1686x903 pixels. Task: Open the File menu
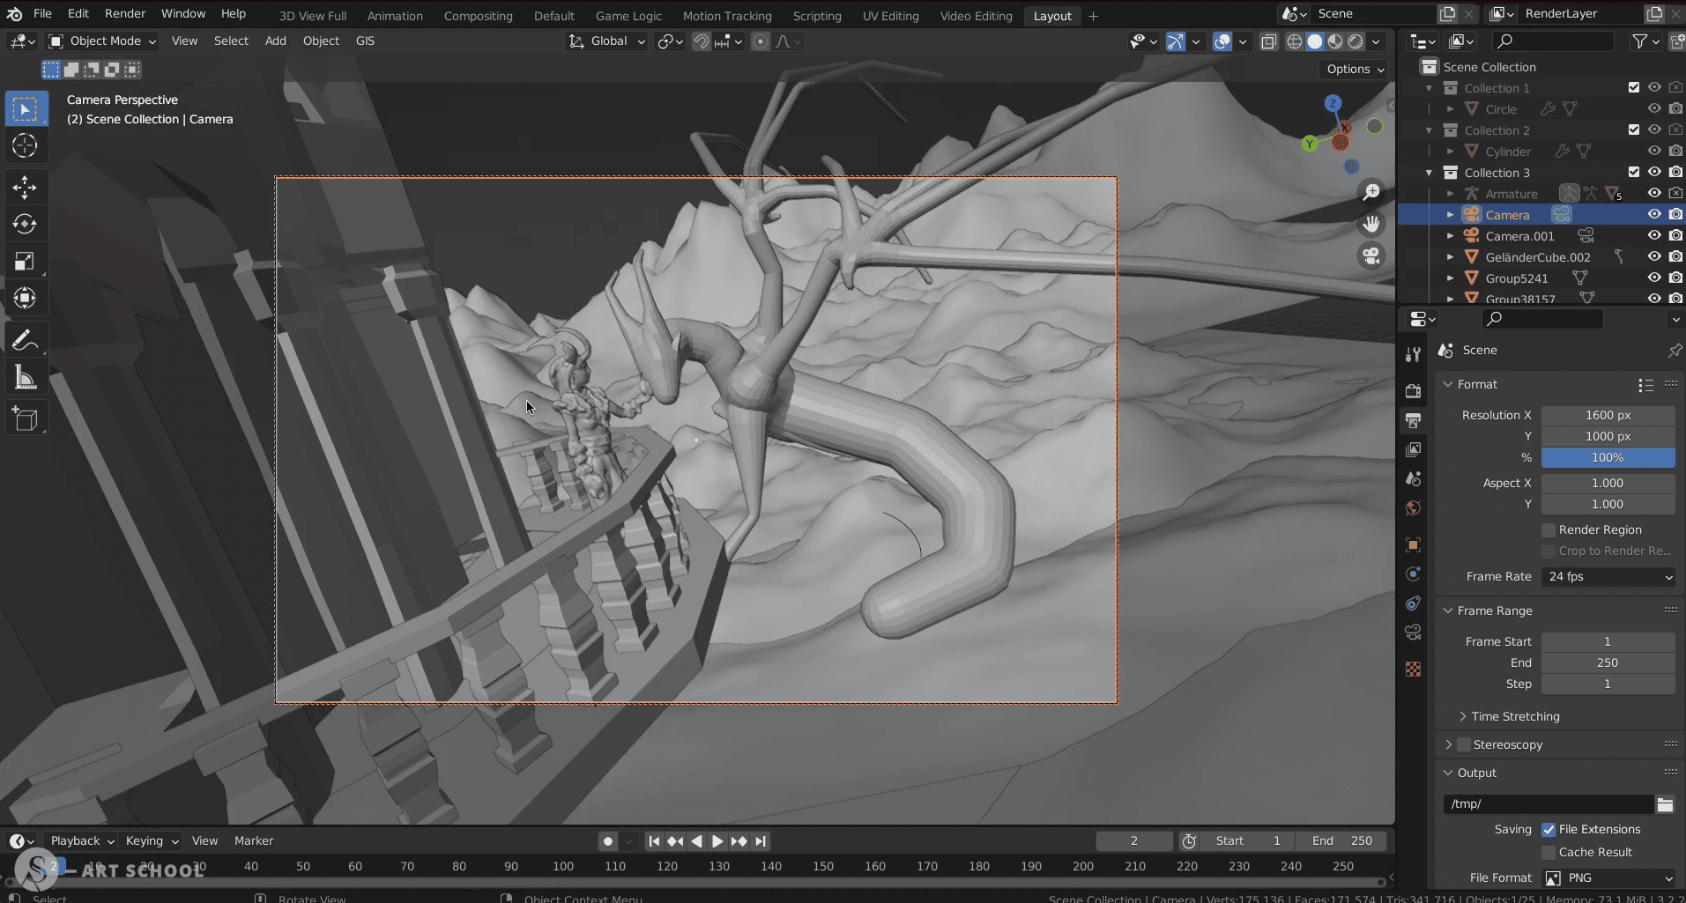42,14
